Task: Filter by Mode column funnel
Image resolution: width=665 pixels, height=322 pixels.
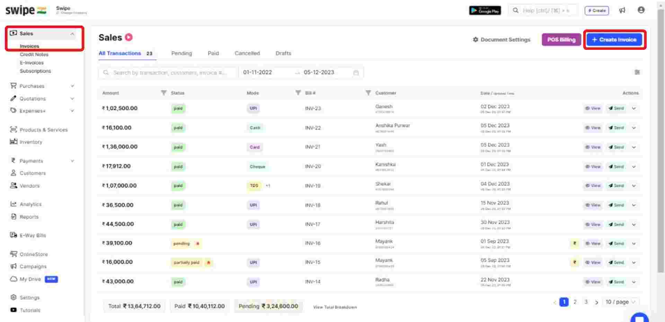Action: point(298,93)
